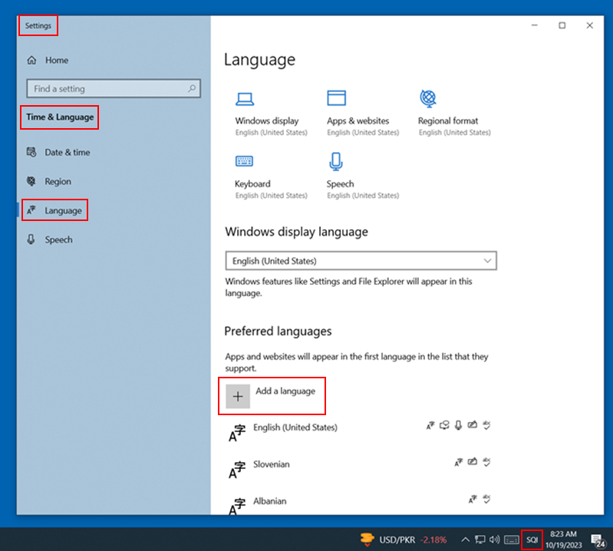The image size is (613, 551).
Task: Click the English (United States) language glyph icon
Action: (237, 434)
